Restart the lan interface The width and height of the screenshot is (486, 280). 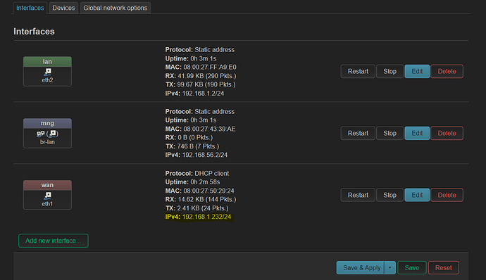[x=358, y=71]
